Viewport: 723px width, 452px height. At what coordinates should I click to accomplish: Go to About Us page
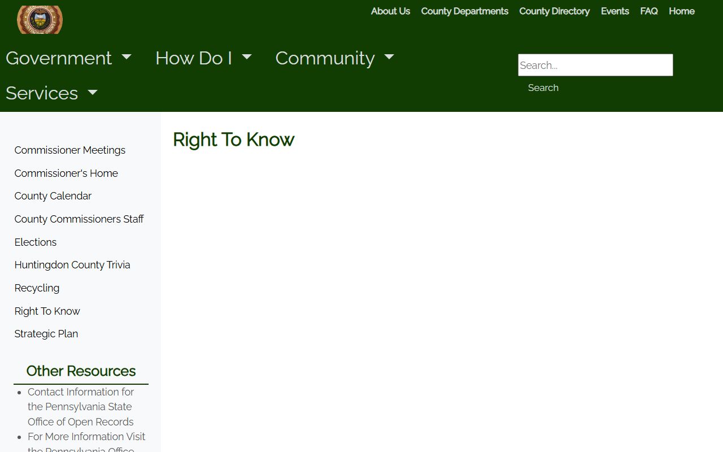[x=390, y=11]
